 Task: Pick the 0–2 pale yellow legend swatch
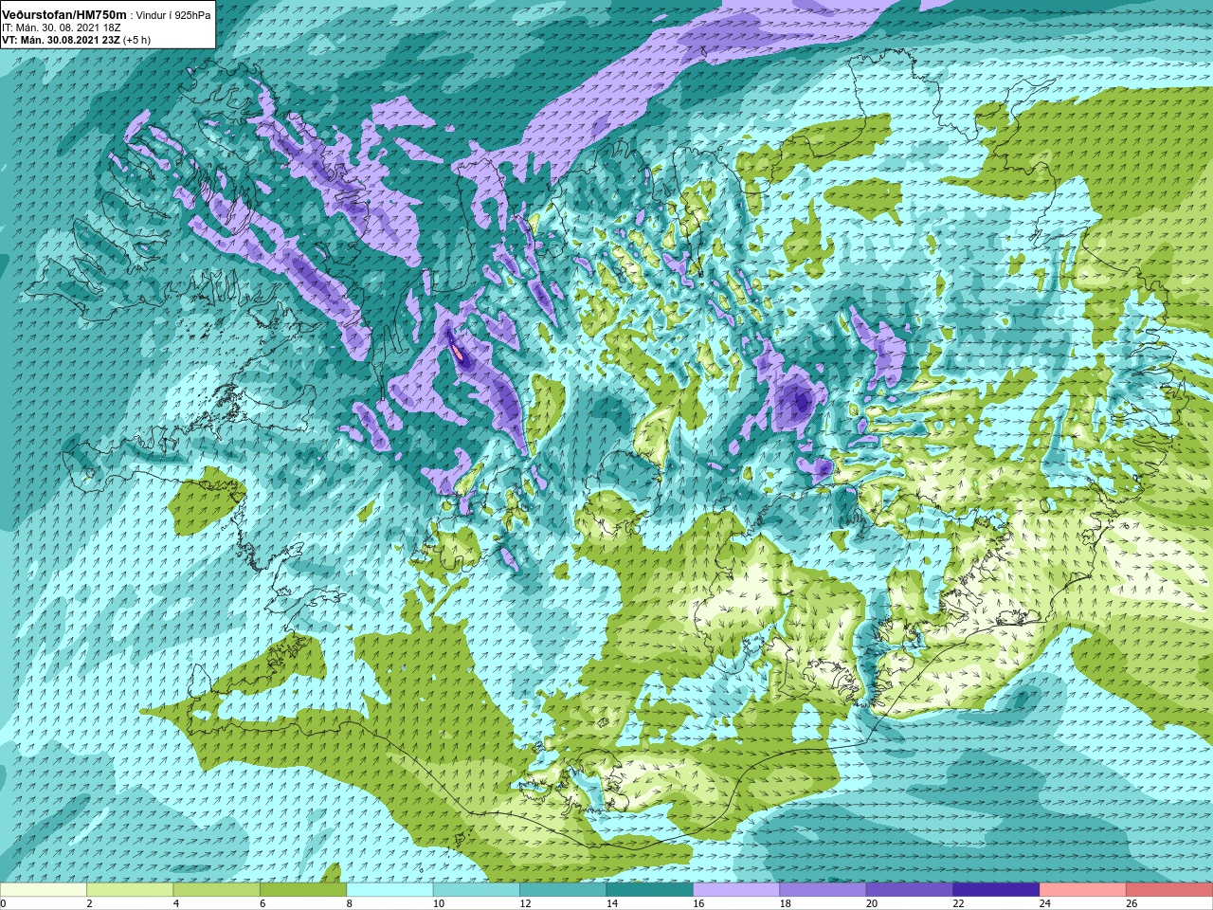(44, 890)
